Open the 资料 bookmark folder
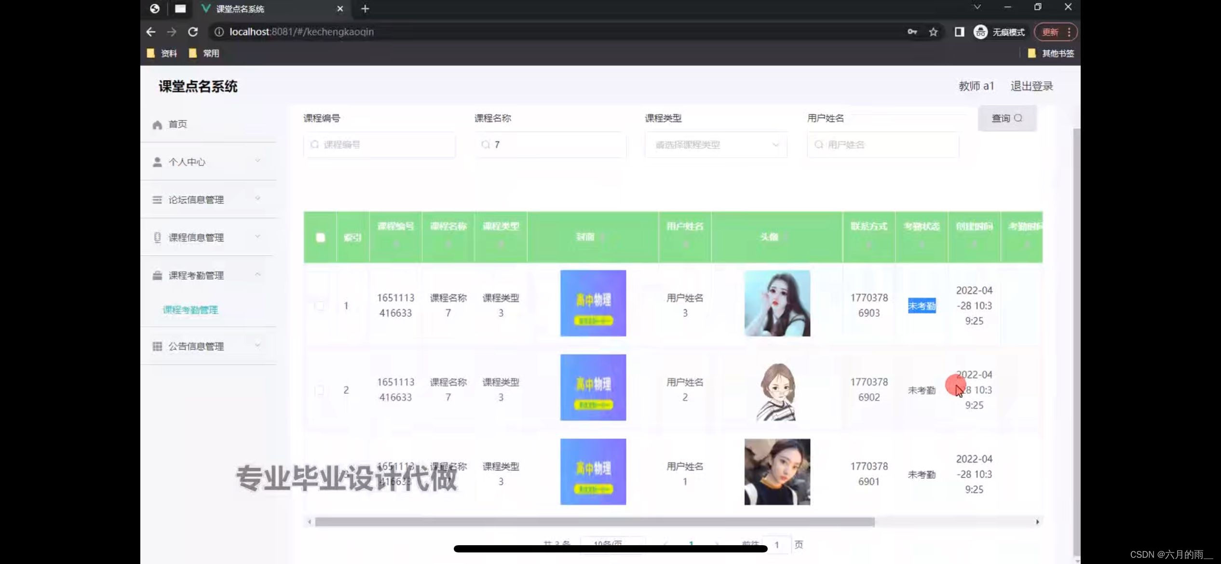Screen dimensions: 1221x564 point(162,53)
